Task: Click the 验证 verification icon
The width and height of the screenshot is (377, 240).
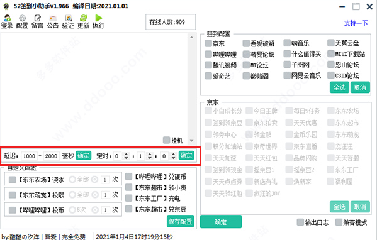Action: [x=68, y=21]
